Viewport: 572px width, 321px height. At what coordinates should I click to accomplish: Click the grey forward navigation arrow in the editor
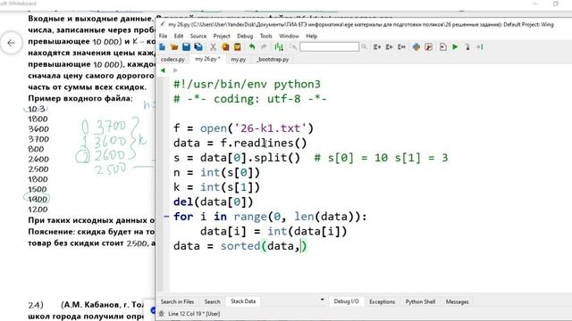[x=175, y=70]
